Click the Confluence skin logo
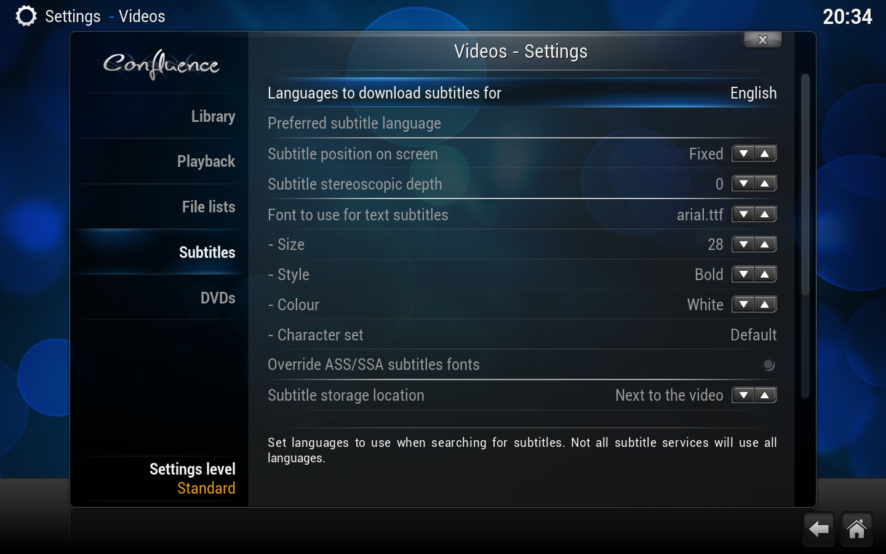This screenshot has width=886, height=554. (x=162, y=65)
